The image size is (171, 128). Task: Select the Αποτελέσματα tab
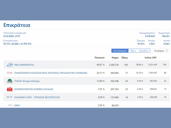tap(120, 51)
